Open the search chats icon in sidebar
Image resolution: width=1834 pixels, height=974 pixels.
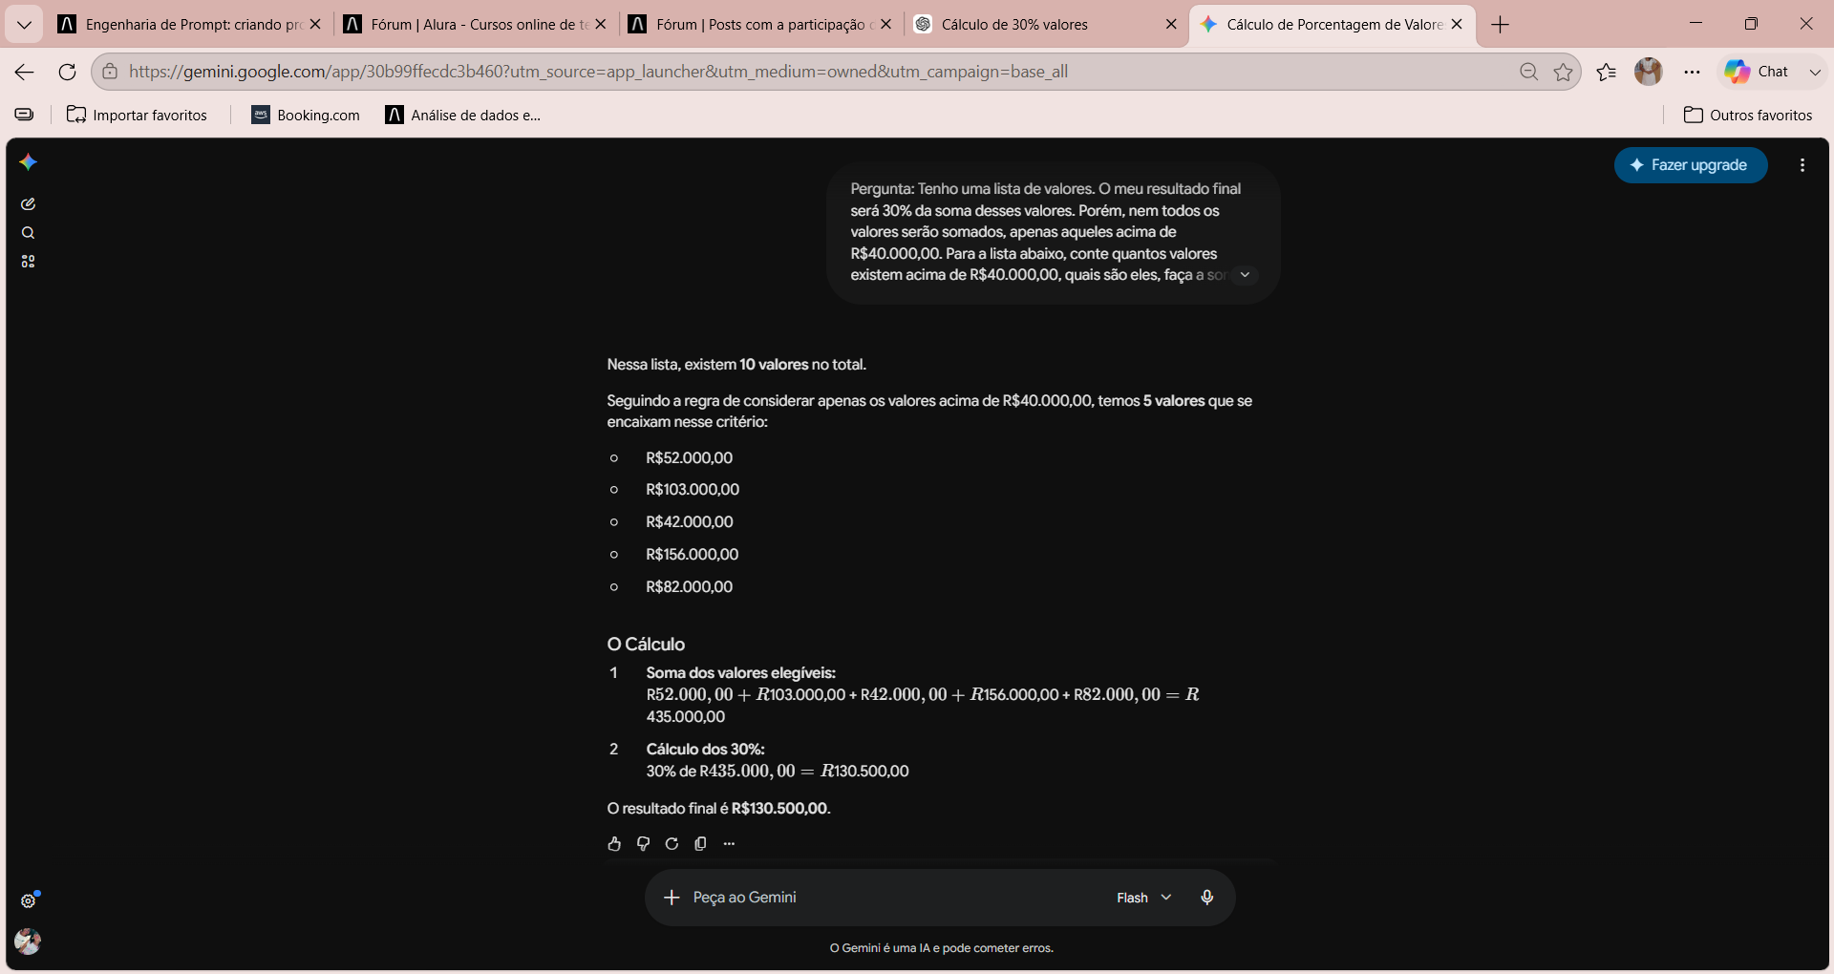(x=28, y=233)
